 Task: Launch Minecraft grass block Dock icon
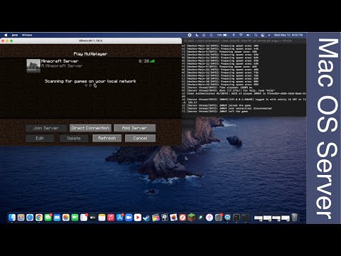point(192,218)
